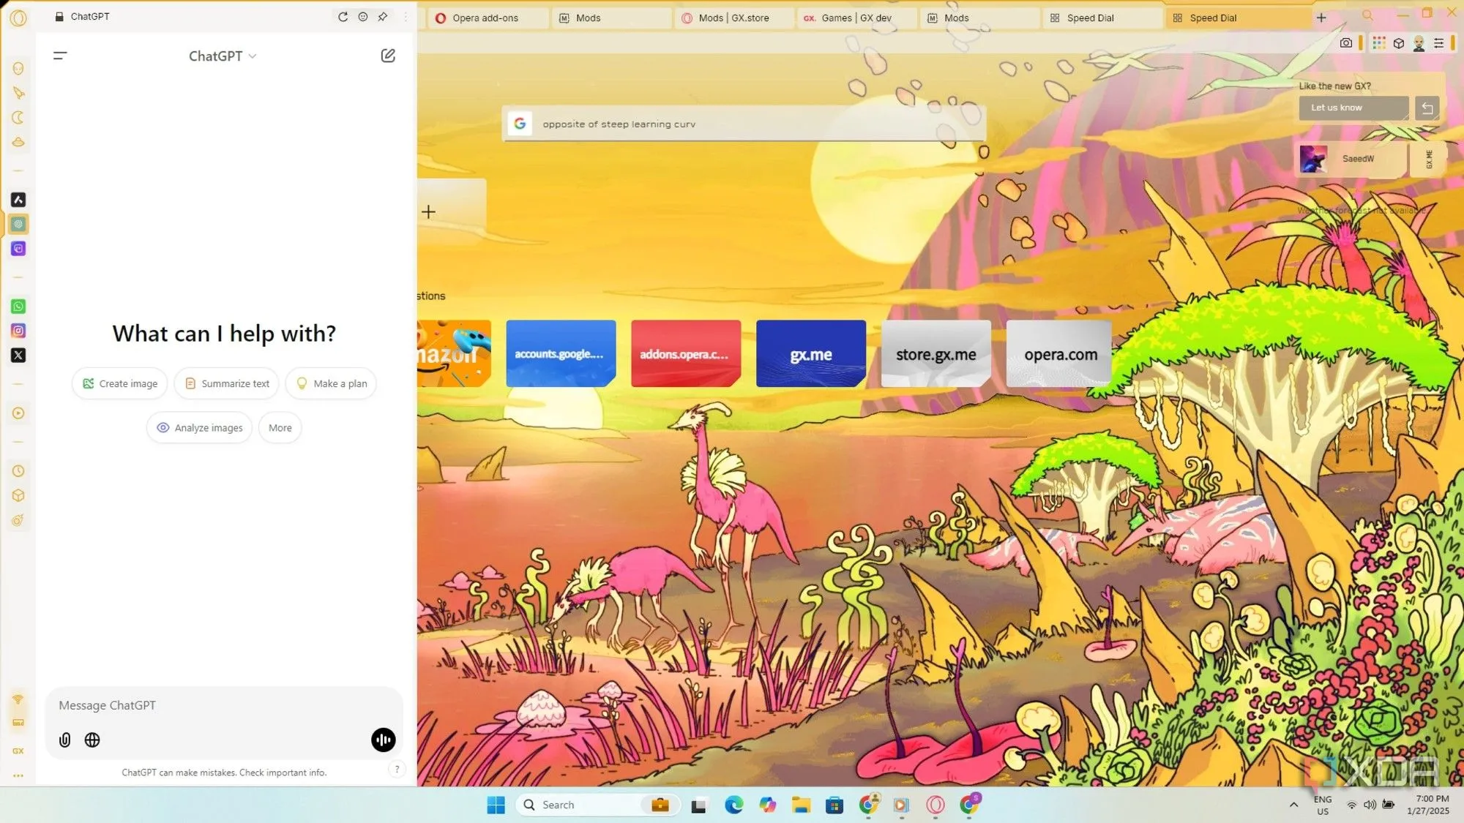Open the panel's three-dot options menu
Screen dimensions: 1464x823
pyautogui.click(x=406, y=16)
